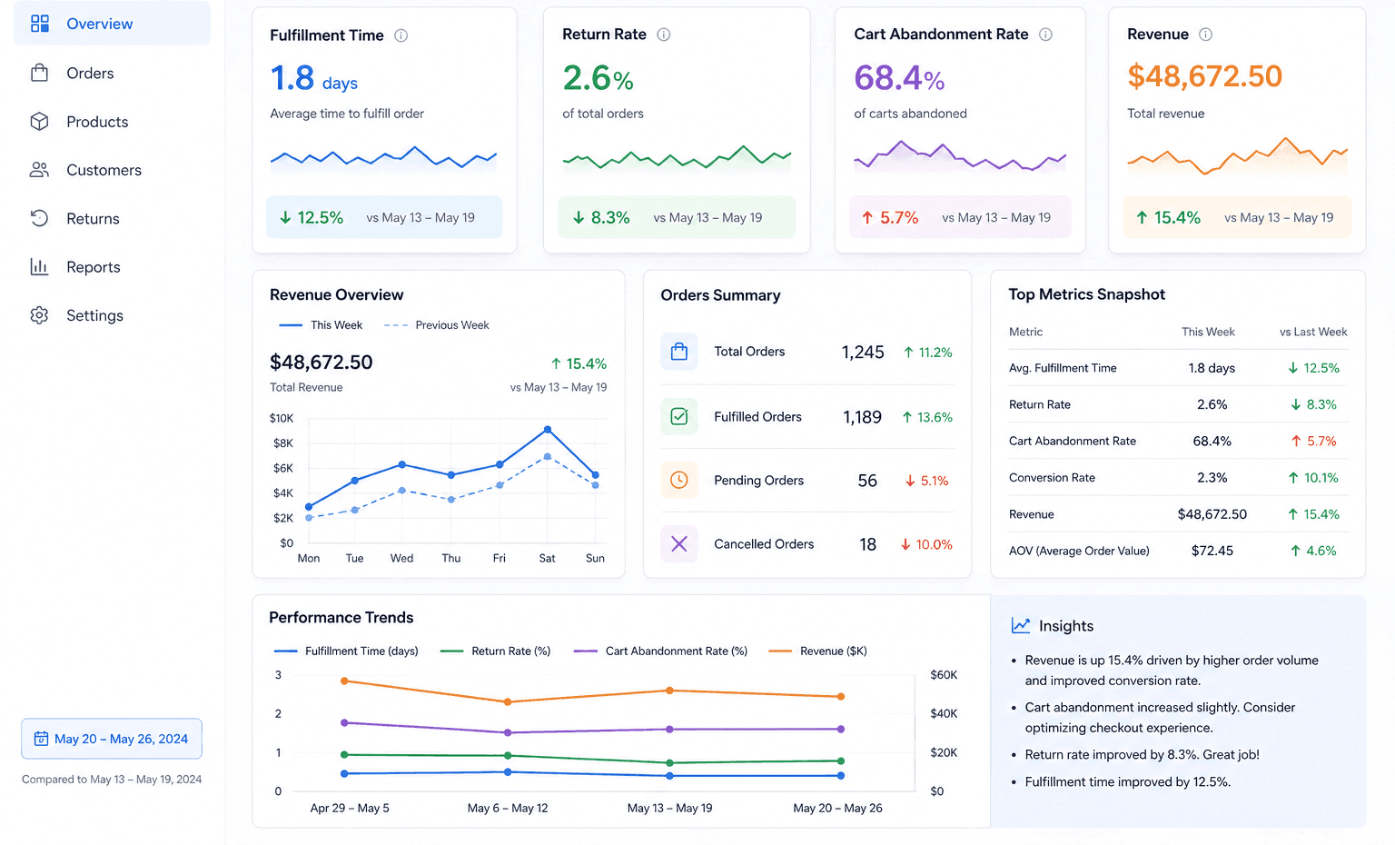The width and height of the screenshot is (1395, 845).
Task: Click the info icon next to Return Rate
Action: (664, 35)
